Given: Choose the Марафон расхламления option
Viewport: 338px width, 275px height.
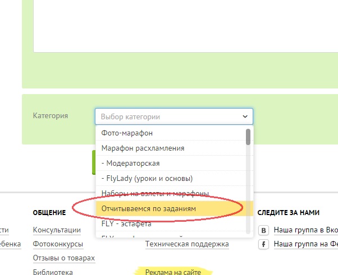Looking at the screenshot, I should [x=143, y=148].
